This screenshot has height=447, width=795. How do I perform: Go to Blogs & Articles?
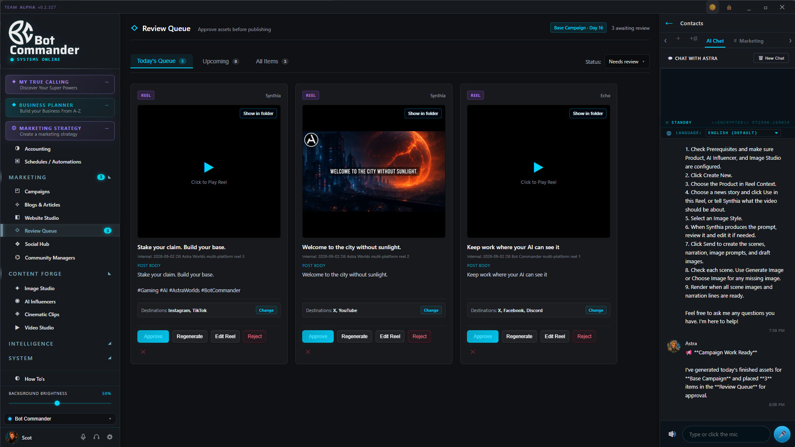tap(42, 204)
